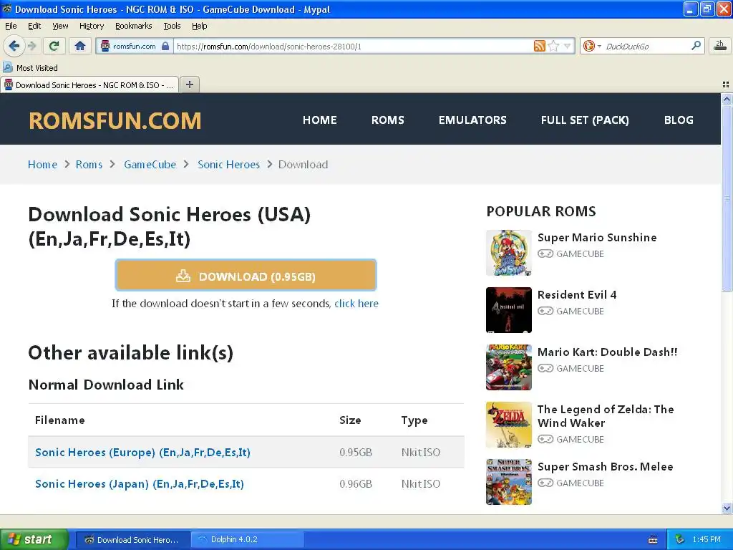Click the vertical scrollbar thumb

coord(727,198)
